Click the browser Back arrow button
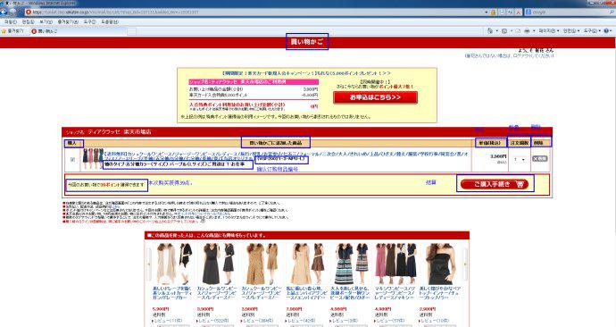The image size is (616, 327). [4, 12]
